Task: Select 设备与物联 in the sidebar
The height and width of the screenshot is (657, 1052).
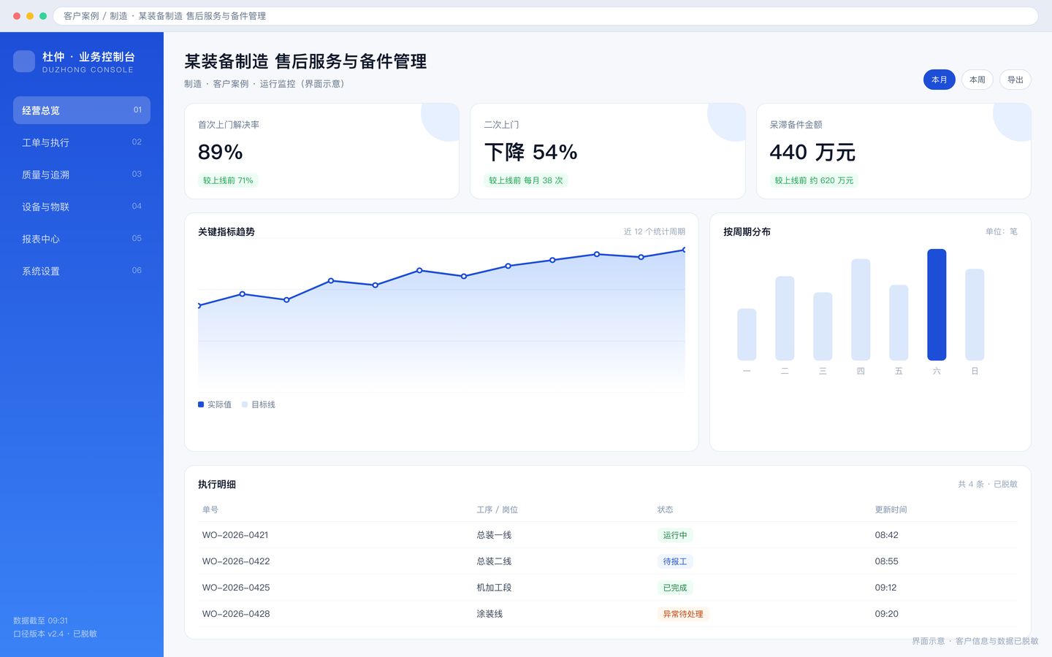Action: tap(82, 207)
